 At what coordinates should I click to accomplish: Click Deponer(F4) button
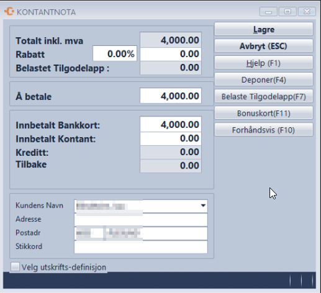(264, 79)
